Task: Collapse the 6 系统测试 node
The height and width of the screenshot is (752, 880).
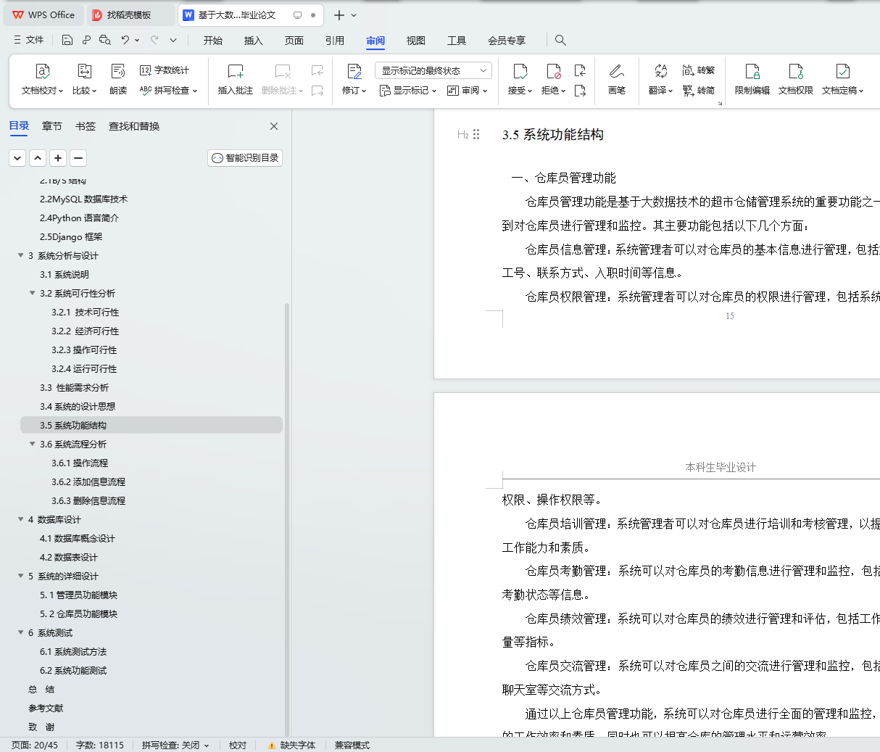Action: 20,632
